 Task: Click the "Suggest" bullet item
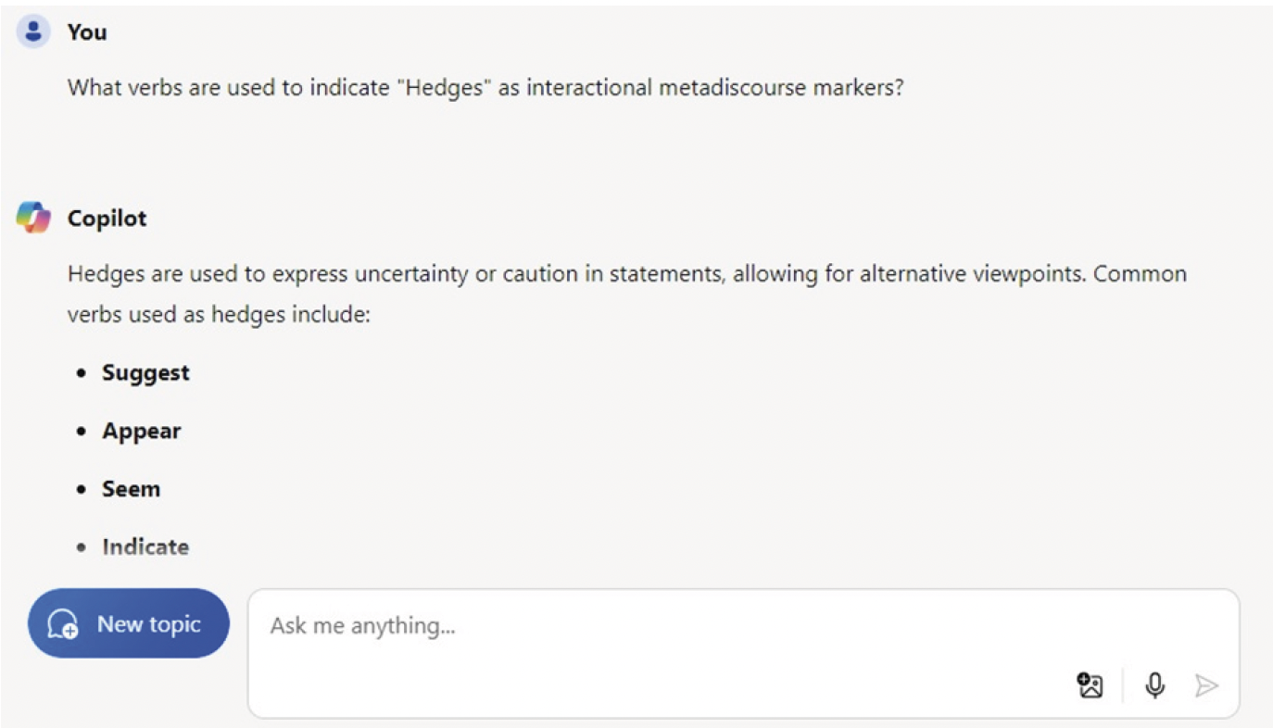click(x=145, y=372)
